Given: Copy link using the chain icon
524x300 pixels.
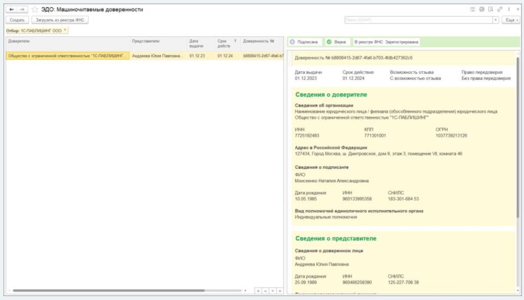Looking at the screenshot, I should (x=499, y=9).
